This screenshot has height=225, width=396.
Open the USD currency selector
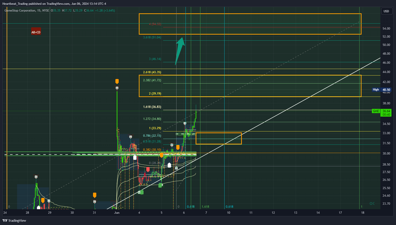[x=387, y=11]
